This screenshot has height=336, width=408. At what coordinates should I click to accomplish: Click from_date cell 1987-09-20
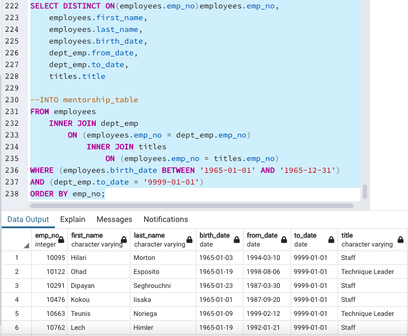267,300
